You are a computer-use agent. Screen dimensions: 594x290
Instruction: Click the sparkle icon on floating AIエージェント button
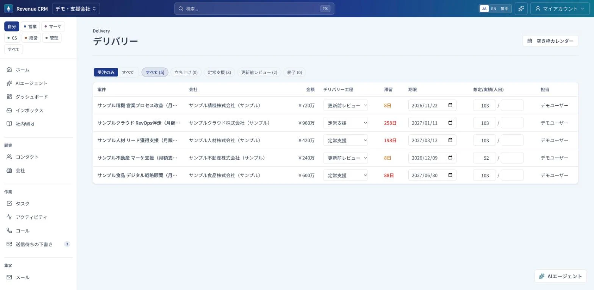[x=542, y=276]
